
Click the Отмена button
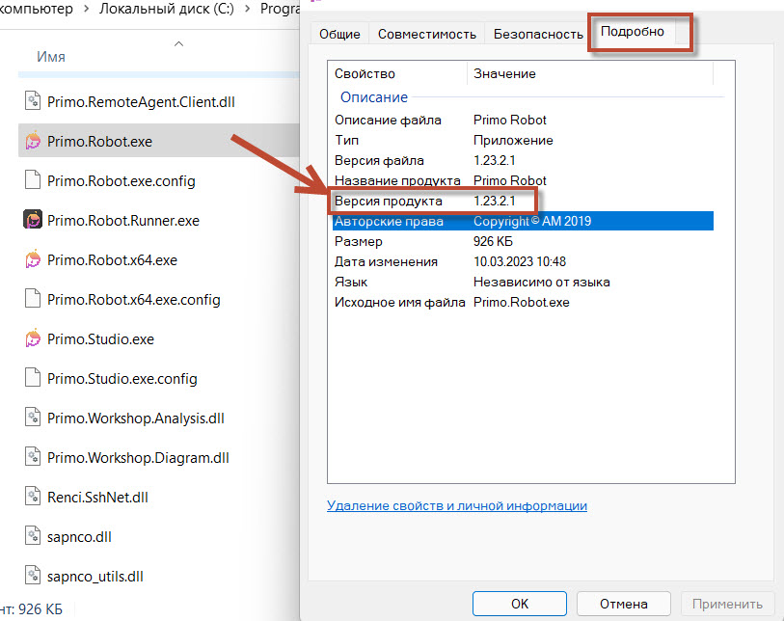624,604
